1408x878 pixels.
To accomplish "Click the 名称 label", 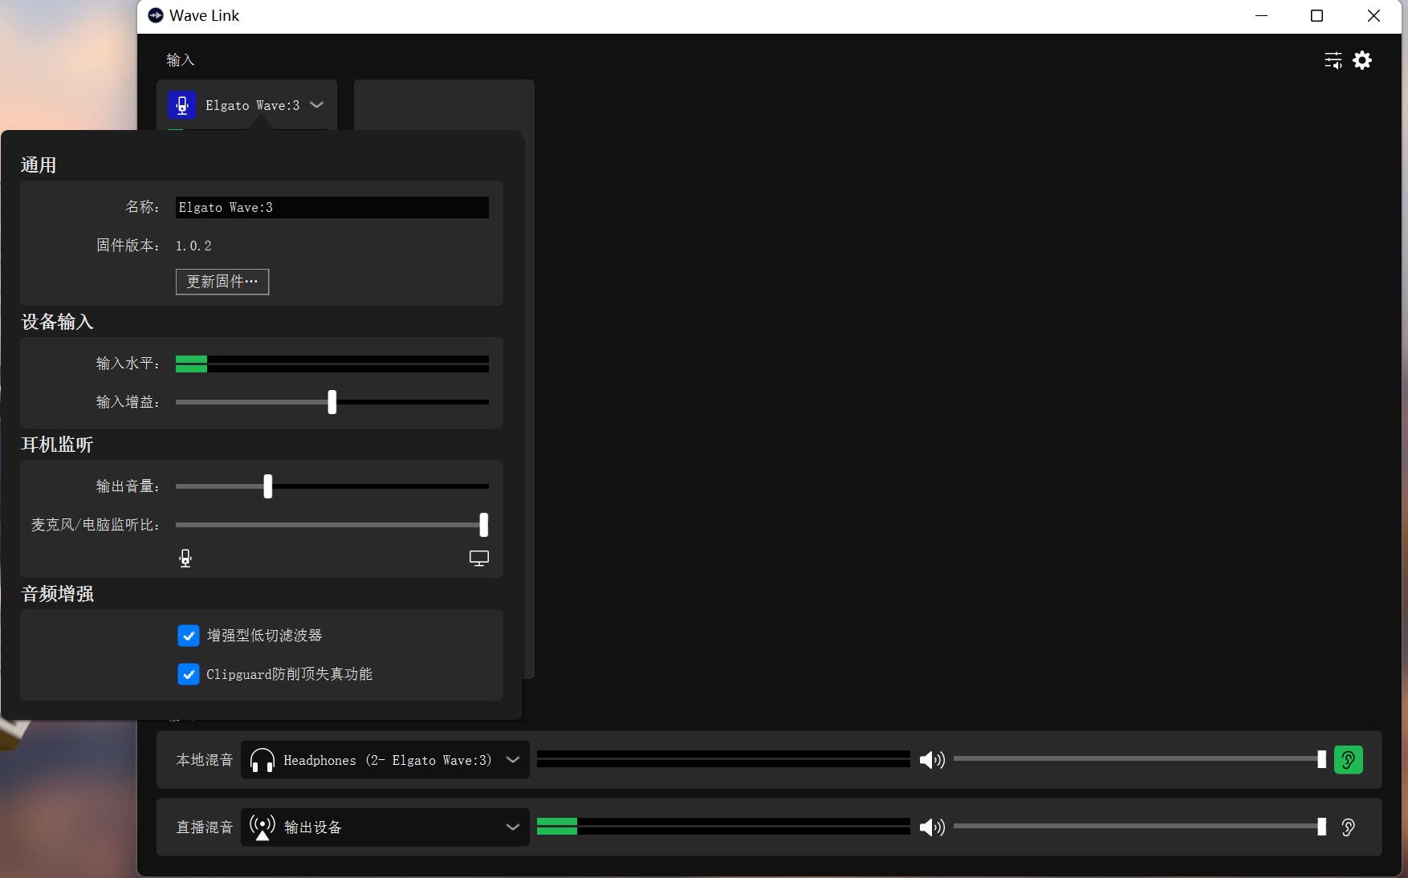I will point(142,207).
